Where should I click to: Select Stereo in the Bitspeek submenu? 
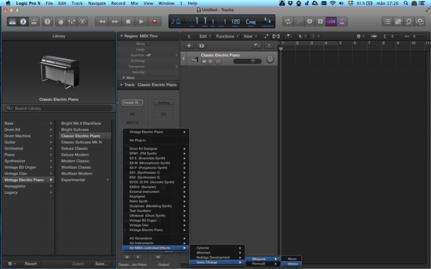291,264
